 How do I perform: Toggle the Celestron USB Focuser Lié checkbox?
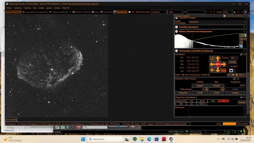tap(234, 79)
